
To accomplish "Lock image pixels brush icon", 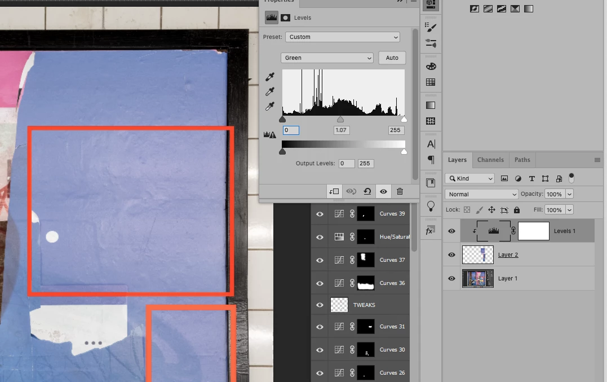I will [479, 210].
